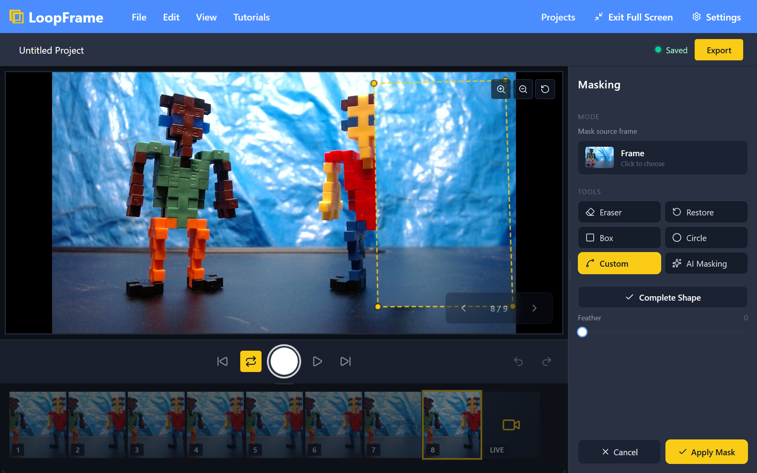
Task: Click the Complete Shape button
Action: tap(662, 297)
